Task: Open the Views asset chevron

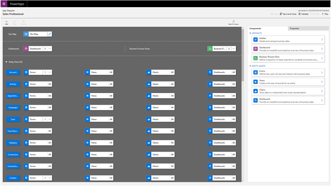Action: point(322,82)
